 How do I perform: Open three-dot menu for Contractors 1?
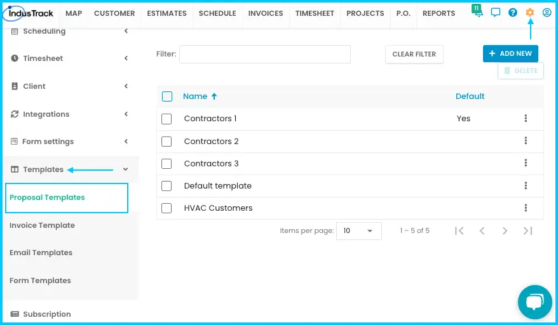pyautogui.click(x=526, y=119)
